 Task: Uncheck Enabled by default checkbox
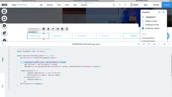pos(143,28)
